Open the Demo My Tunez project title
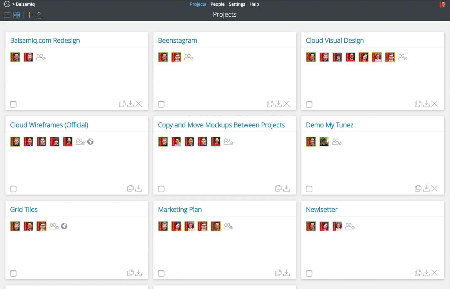This screenshot has height=289, width=450. [x=329, y=125]
